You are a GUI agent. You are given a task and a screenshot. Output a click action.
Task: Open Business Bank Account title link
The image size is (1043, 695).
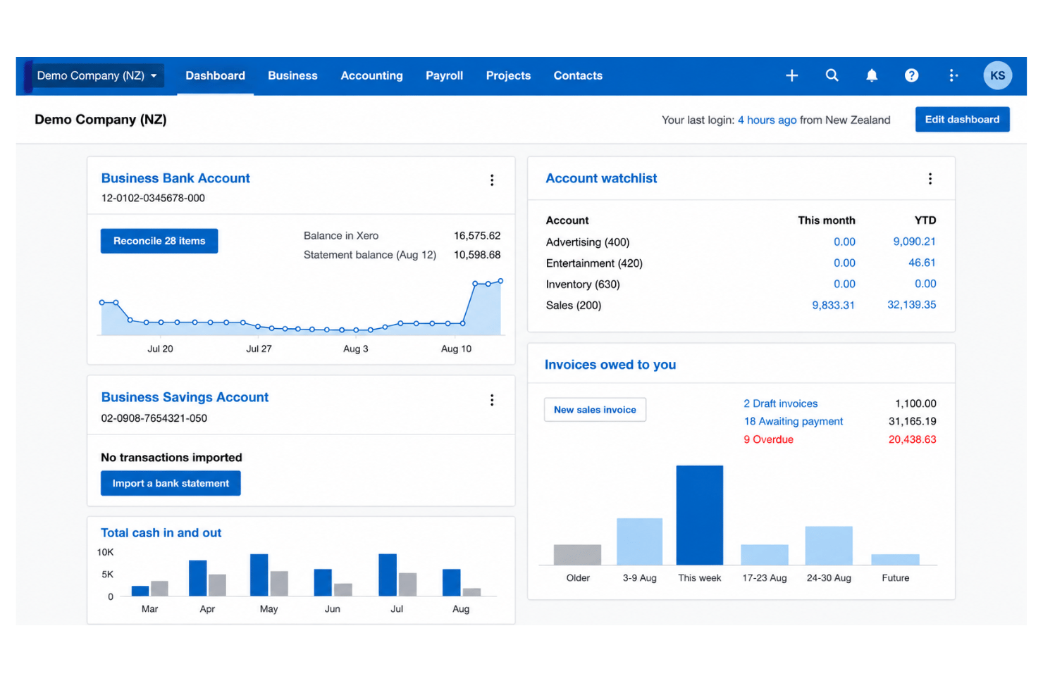(175, 178)
